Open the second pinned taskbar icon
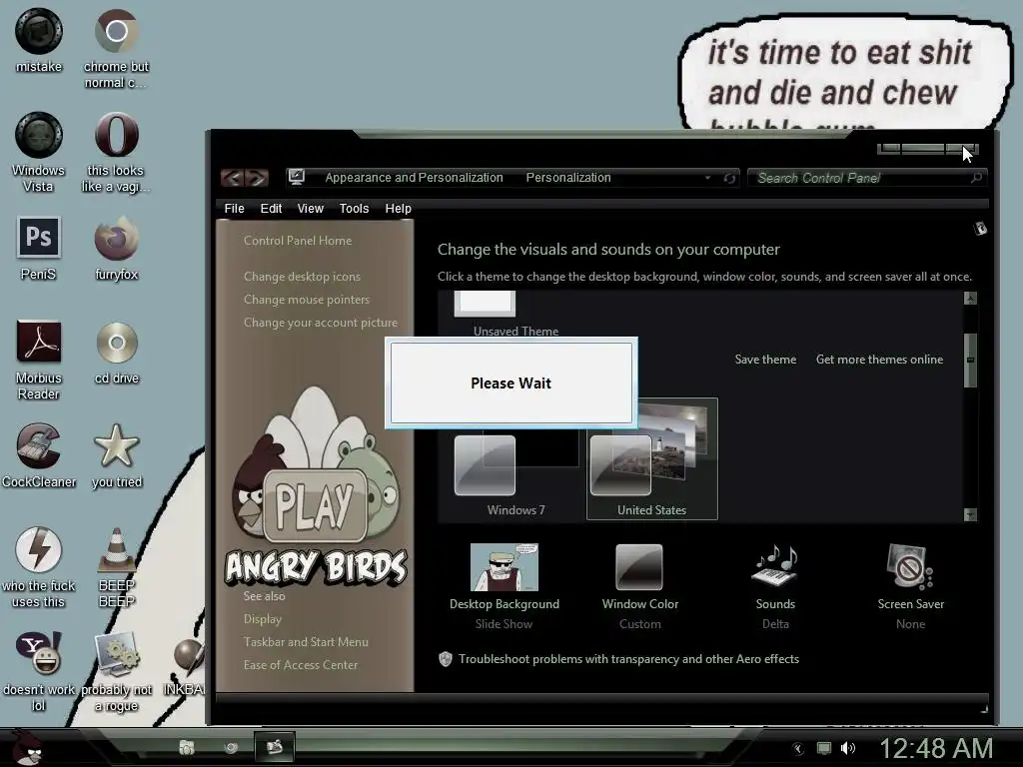1023x767 pixels. (x=231, y=747)
